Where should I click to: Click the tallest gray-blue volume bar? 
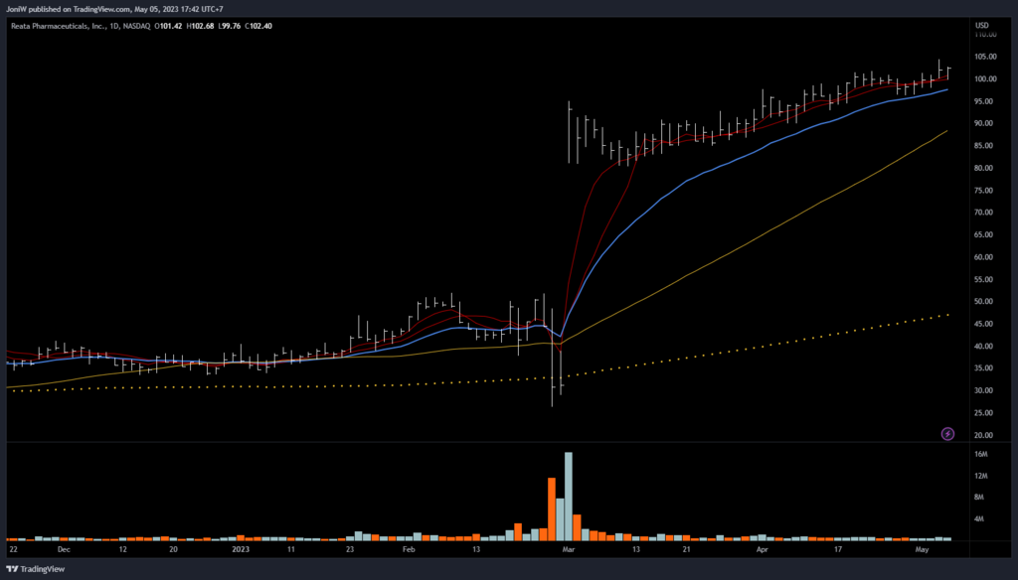pyautogui.click(x=569, y=497)
